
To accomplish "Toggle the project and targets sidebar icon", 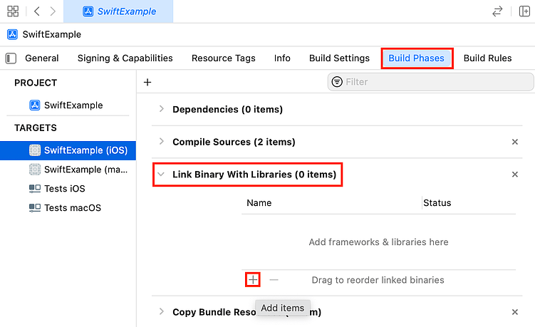I will pos(11,58).
